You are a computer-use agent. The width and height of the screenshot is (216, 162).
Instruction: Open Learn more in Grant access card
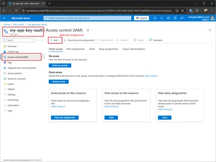pos(58,107)
